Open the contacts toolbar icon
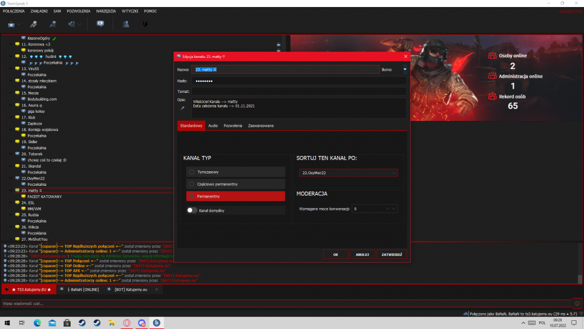584x329 pixels. click(126, 24)
